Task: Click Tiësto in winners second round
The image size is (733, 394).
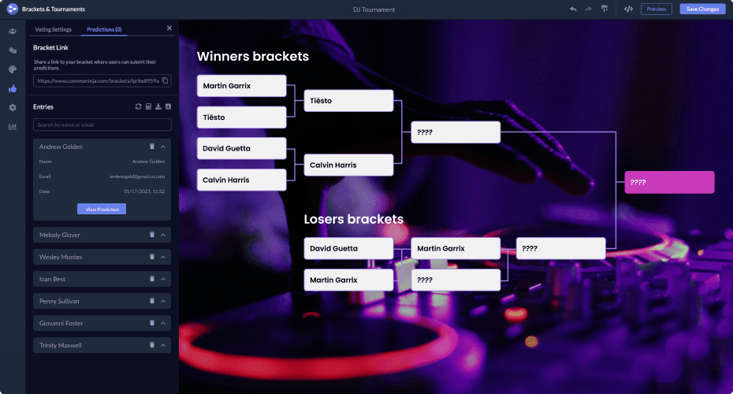Action: pyautogui.click(x=348, y=101)
